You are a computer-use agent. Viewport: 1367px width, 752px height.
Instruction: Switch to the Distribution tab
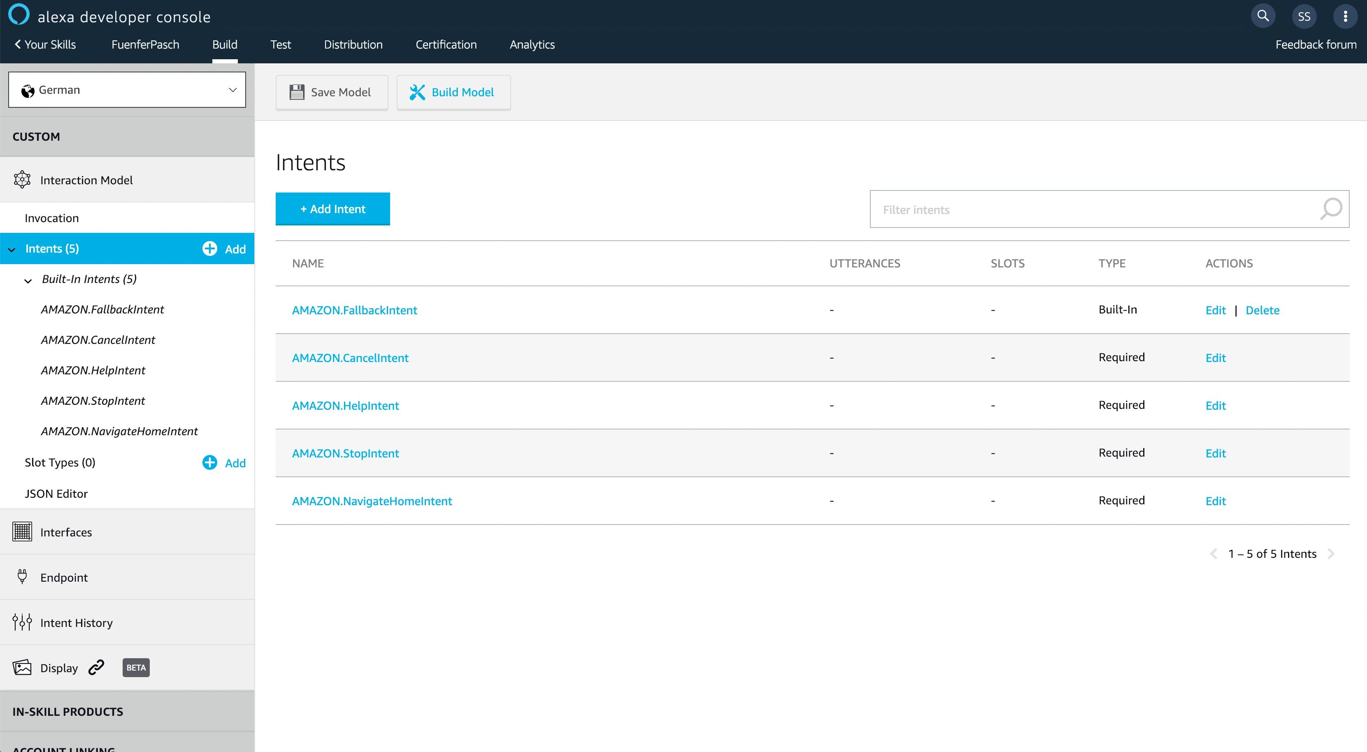353,44
